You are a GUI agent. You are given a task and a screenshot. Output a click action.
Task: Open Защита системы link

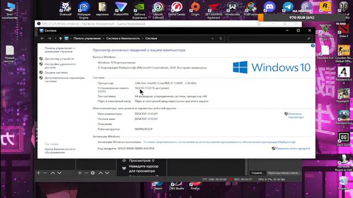tap(56, 73)
